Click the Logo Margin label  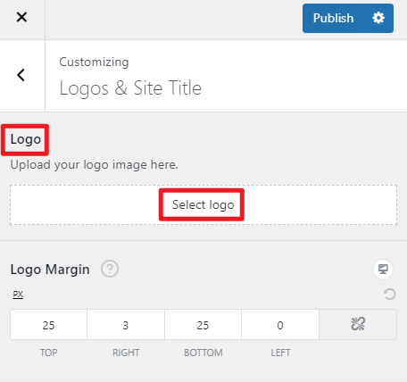click(50, 270)
